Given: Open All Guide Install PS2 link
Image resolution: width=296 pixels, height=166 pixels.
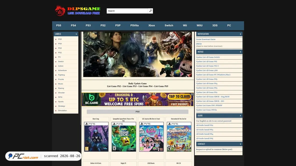Looking at the screenshot, I should pyautogui.click(x=205, y=125).
